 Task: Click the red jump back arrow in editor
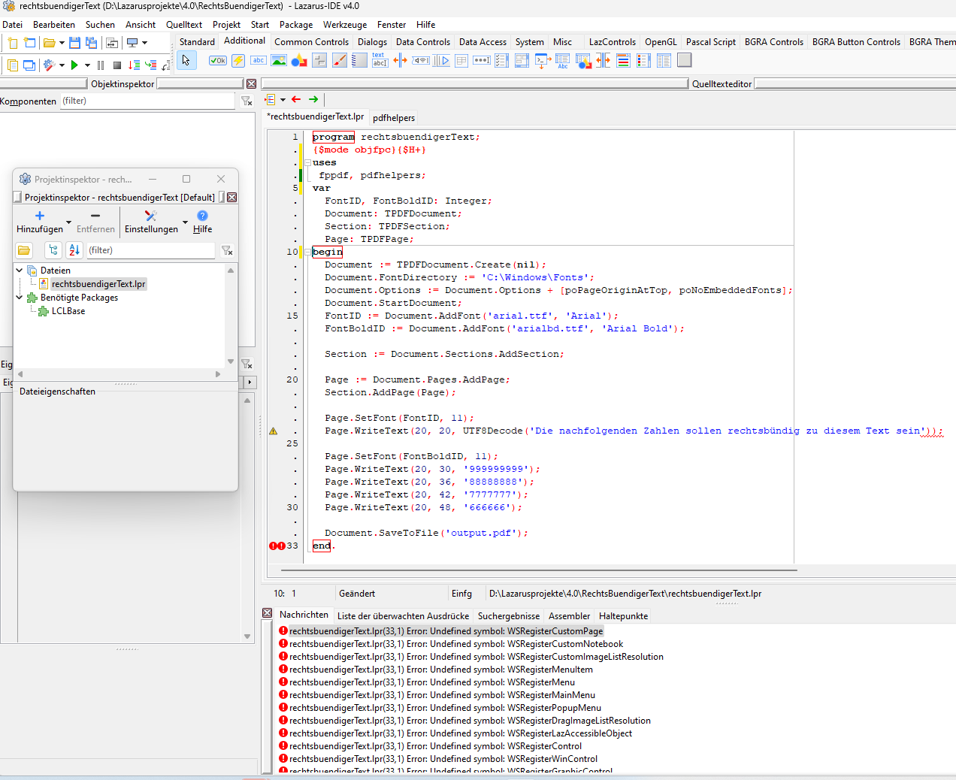296,99
